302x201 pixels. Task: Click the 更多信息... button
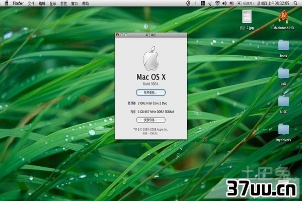[150, 120]
